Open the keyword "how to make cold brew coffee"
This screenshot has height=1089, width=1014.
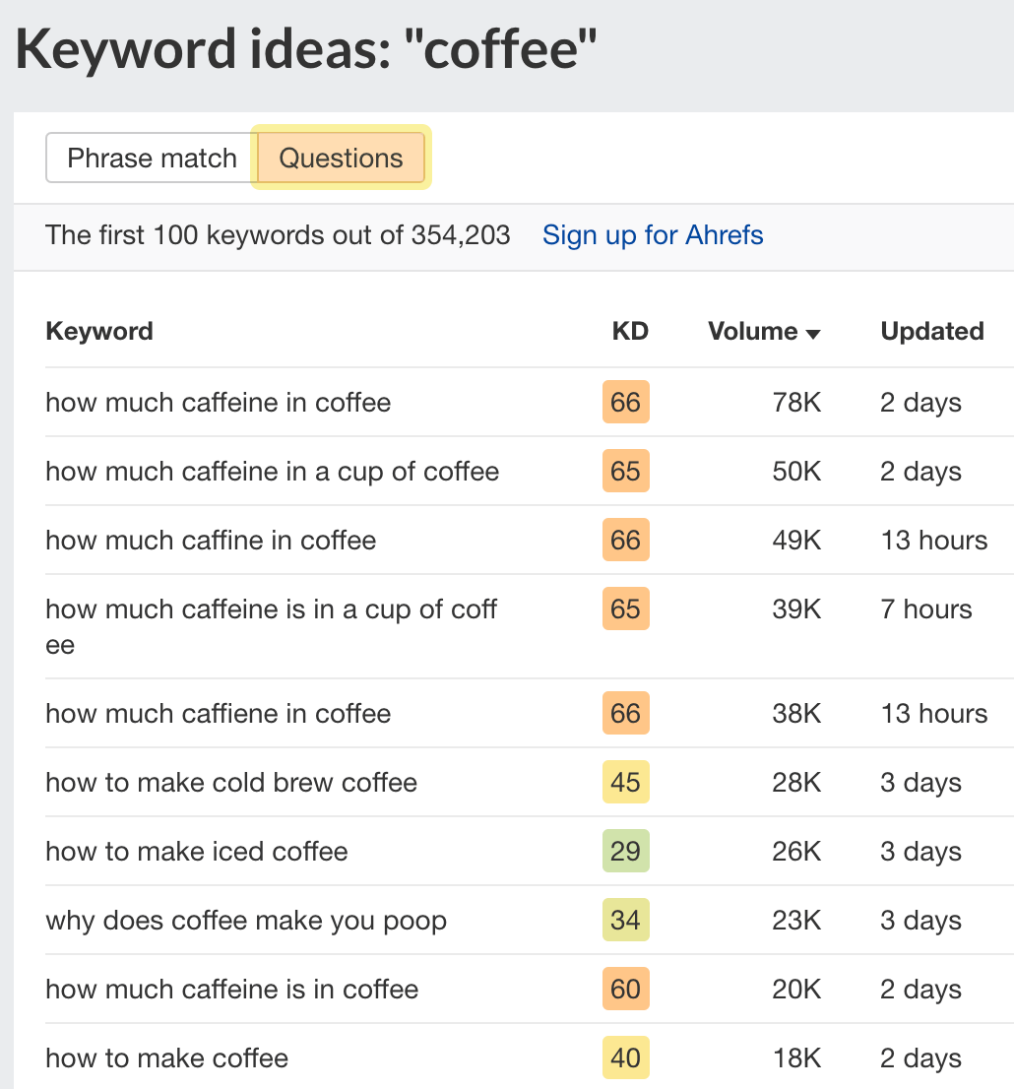(230, 782)
